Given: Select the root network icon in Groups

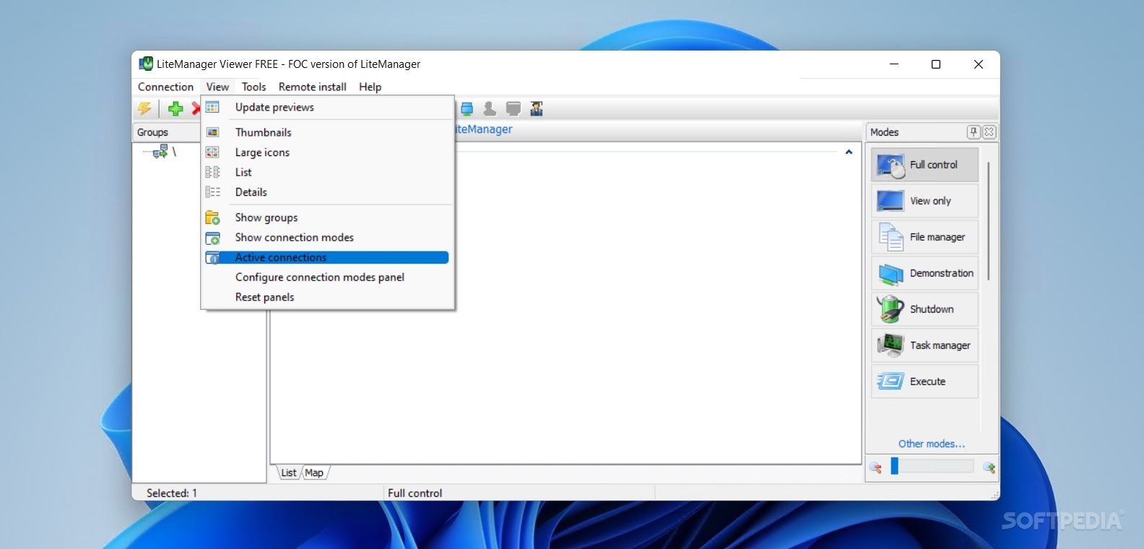Looking at the screenshot, I should point(160,152).
